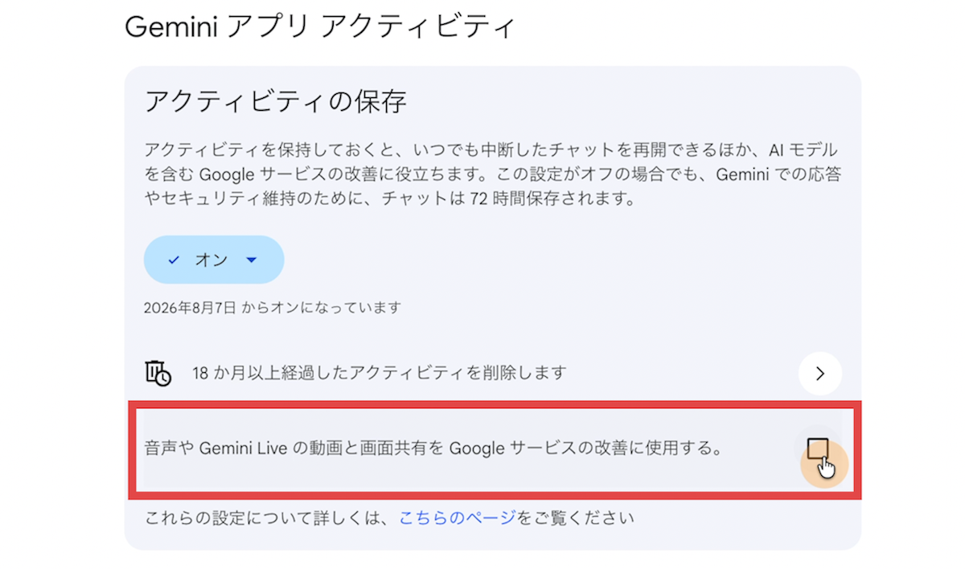Click the オン label text inside the blue pill
This screenshot has height=569, width=965.
(211, 260)
